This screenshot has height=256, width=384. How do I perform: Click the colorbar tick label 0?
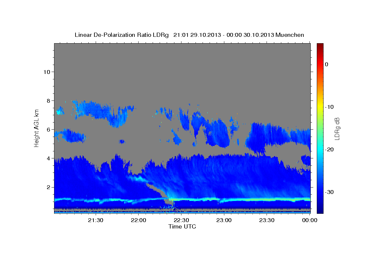(x=326, y=64)
